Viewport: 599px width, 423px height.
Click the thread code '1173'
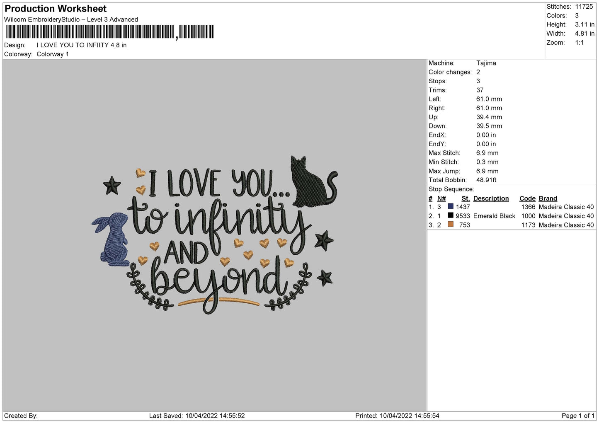(529, 225)
